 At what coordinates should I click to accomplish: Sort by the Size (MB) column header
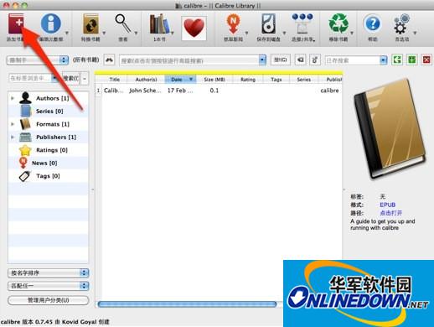point(214,80)
